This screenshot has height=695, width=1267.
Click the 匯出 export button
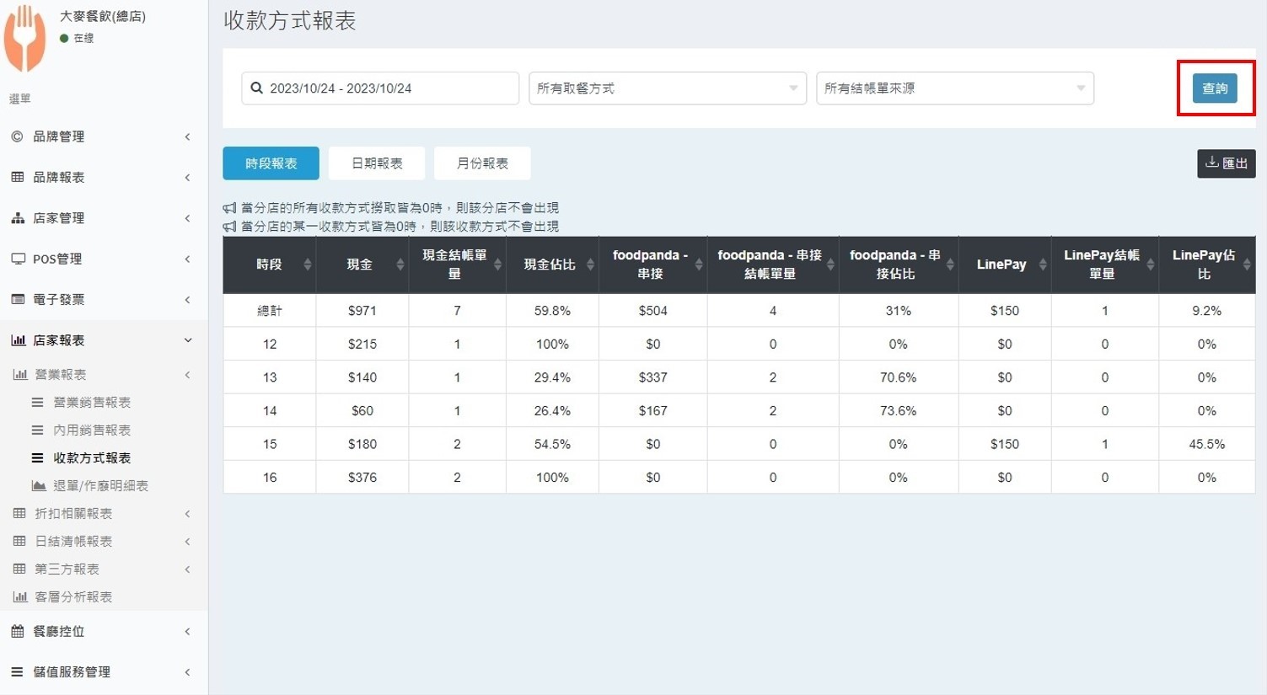tap(1226, 163)
